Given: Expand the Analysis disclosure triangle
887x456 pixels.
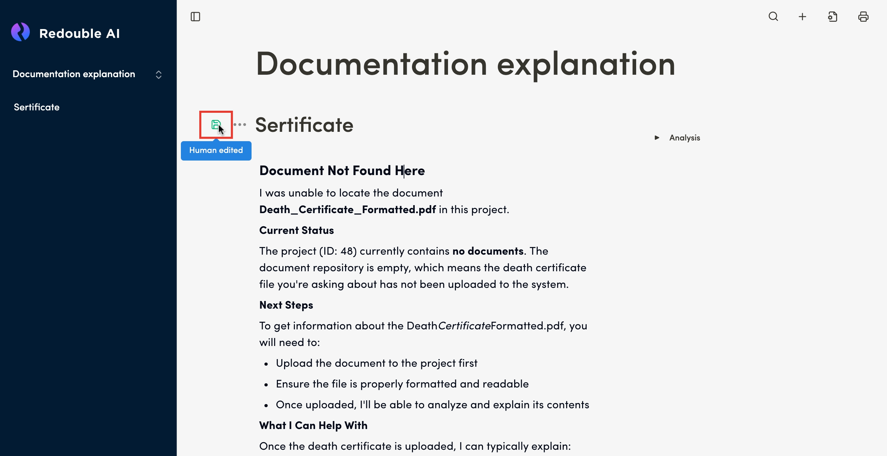Looking at the screenshot, I should (x=657, y=138).
